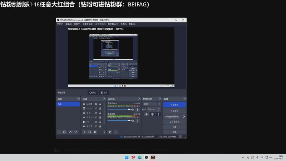Image resolution: width=286 pixels, height=161 pixels.
Task: Enable Studio Mode button
Action: pos(174,122)
